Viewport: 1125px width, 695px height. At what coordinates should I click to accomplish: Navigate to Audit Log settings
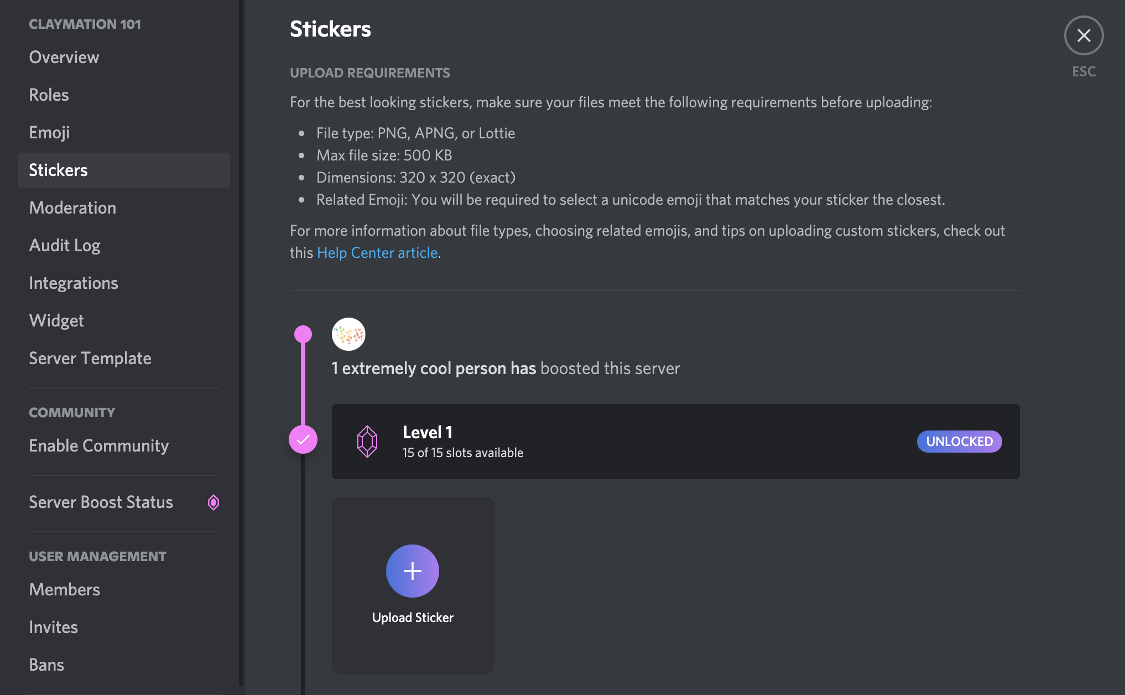tap(64, 244)
